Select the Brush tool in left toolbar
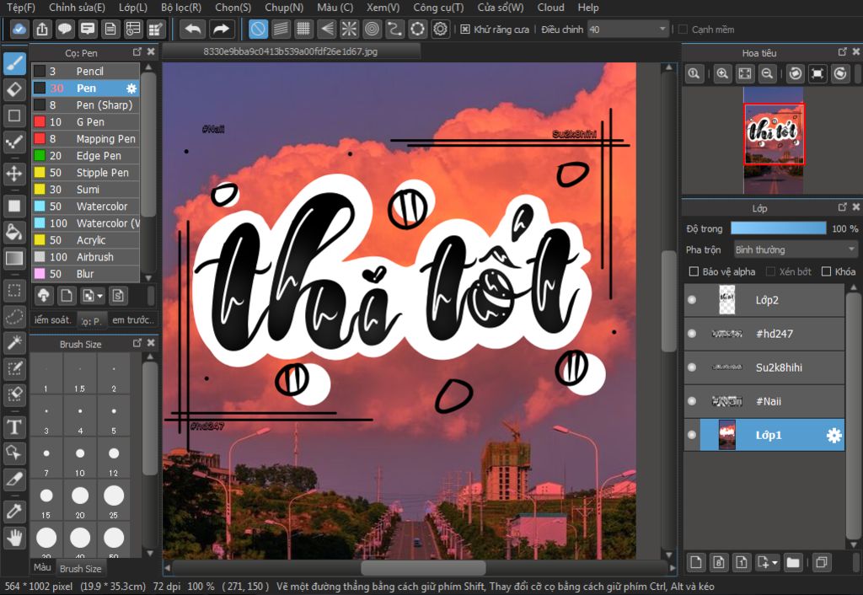Viewport: 863px width, 595px height. [14, 63]
